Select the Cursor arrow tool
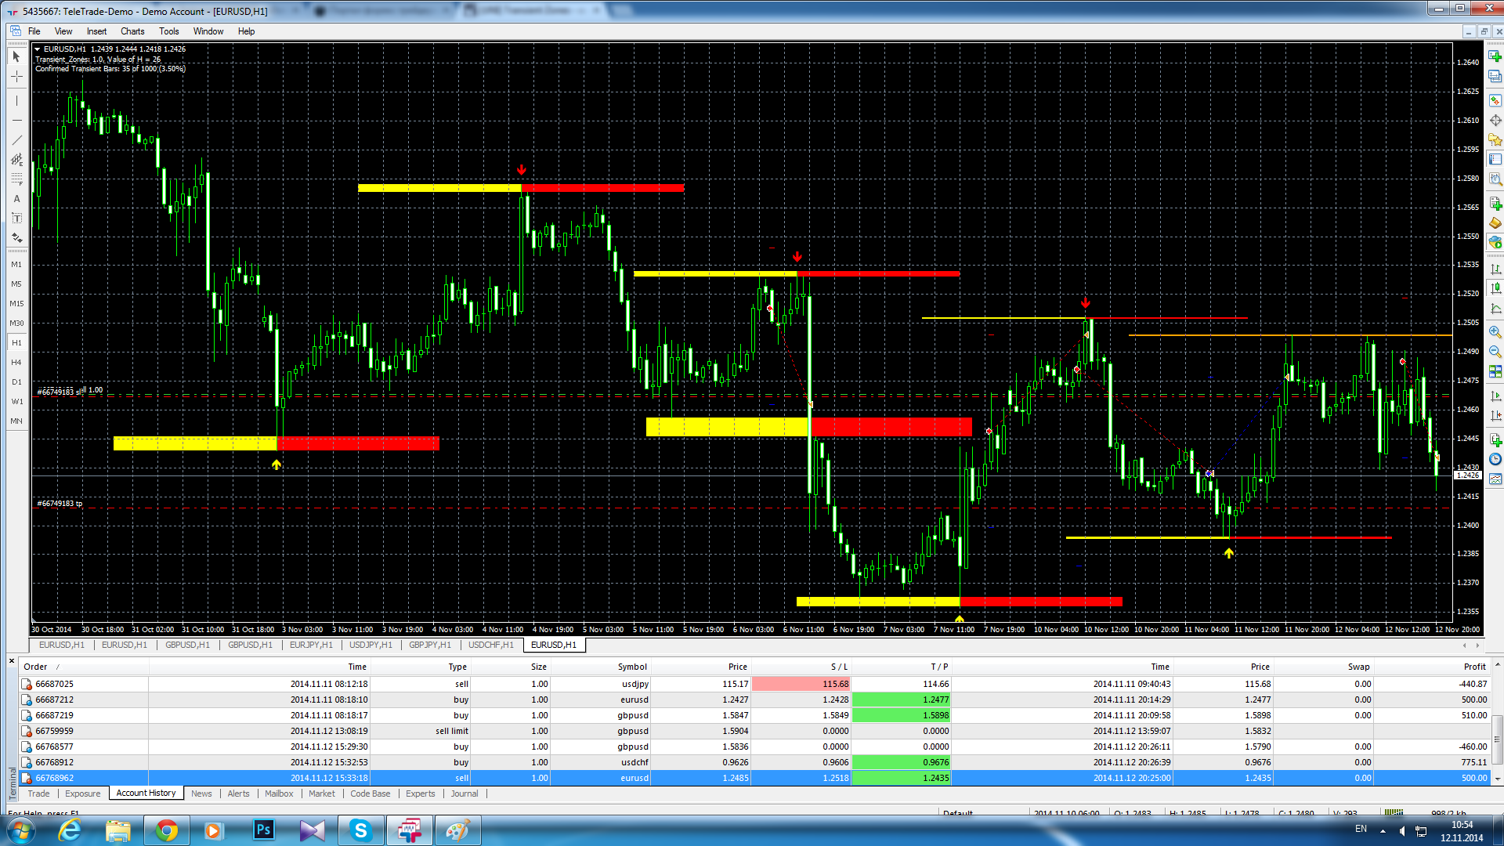Image resolution: width=1504 pixels, height=846 pixels. pyautogui.click(x=16, y=56)
